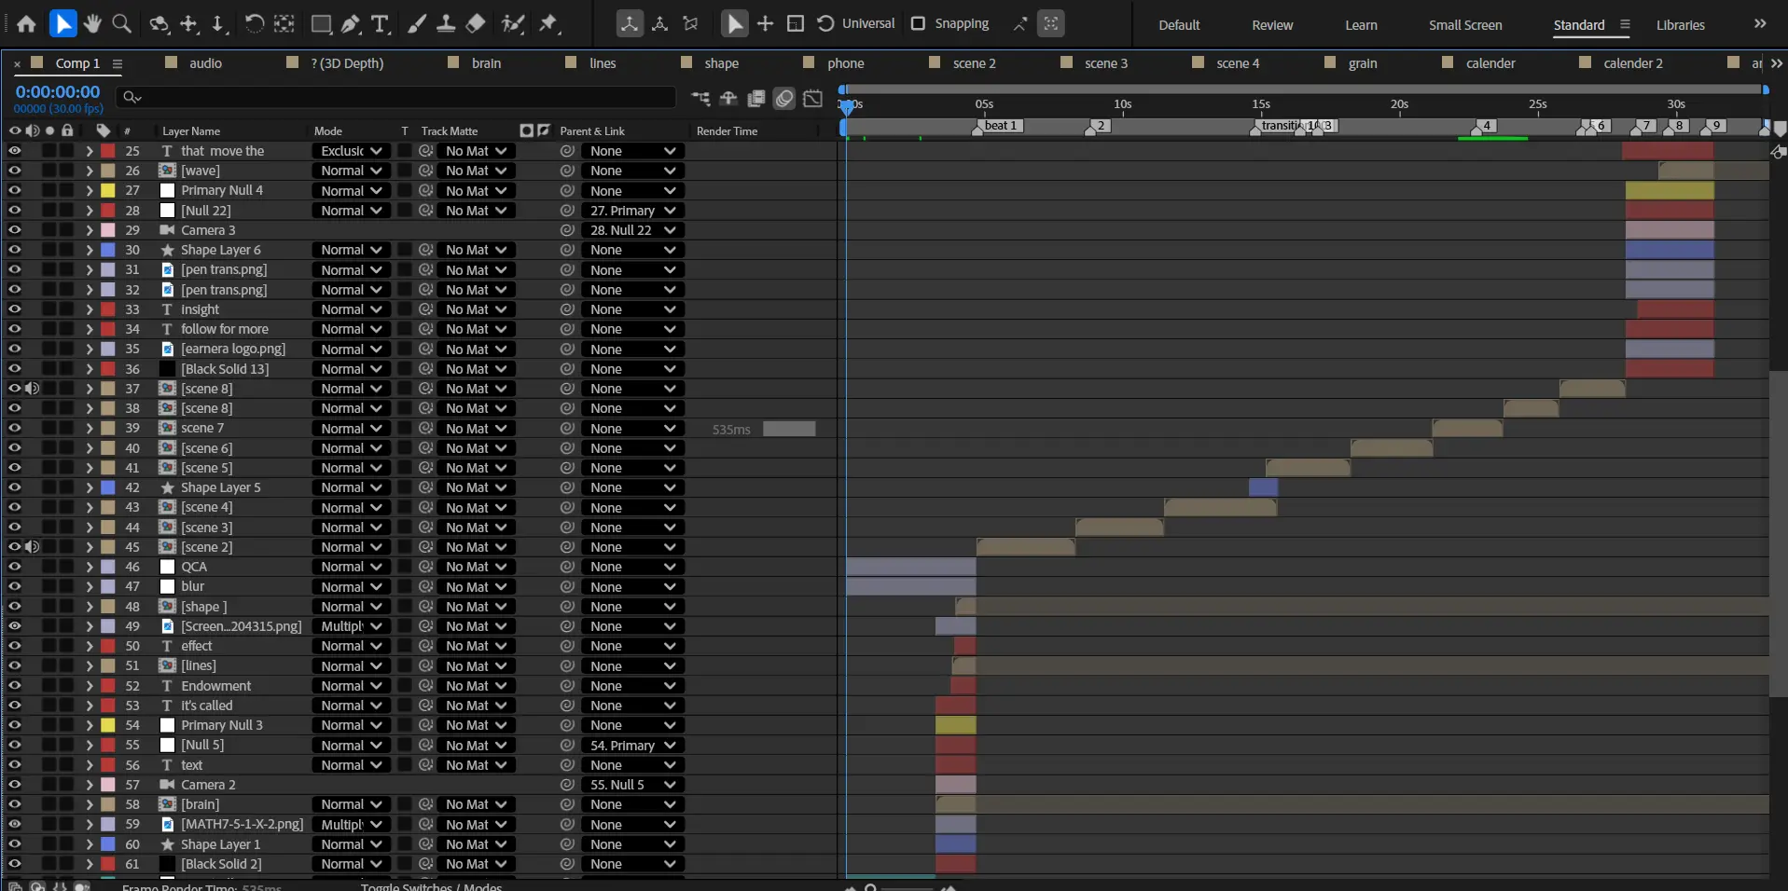Choose the Puppet Pin tool
Screen dimensions: 1788x891
click(x=548, y=24)
